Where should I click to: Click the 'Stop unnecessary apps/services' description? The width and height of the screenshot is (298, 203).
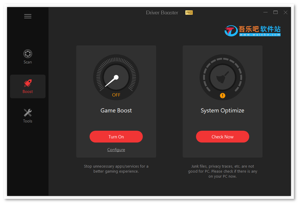click(x=116, y=169)
